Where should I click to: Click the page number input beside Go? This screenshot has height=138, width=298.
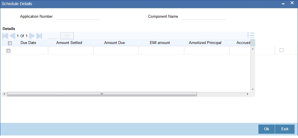[53, 35]
